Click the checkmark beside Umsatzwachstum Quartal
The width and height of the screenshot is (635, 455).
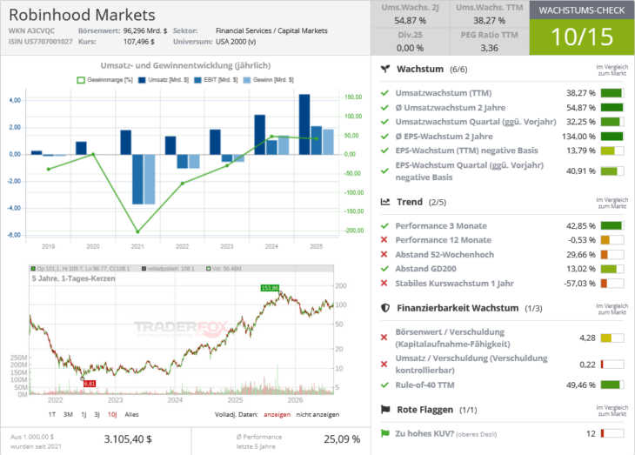pyautogui.click(x=384, y=122)
